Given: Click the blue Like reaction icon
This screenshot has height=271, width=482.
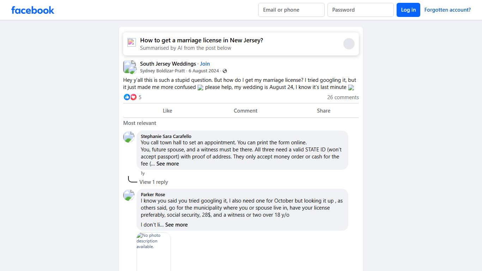Looking at the screenshot, I should [x=127, y=97].
